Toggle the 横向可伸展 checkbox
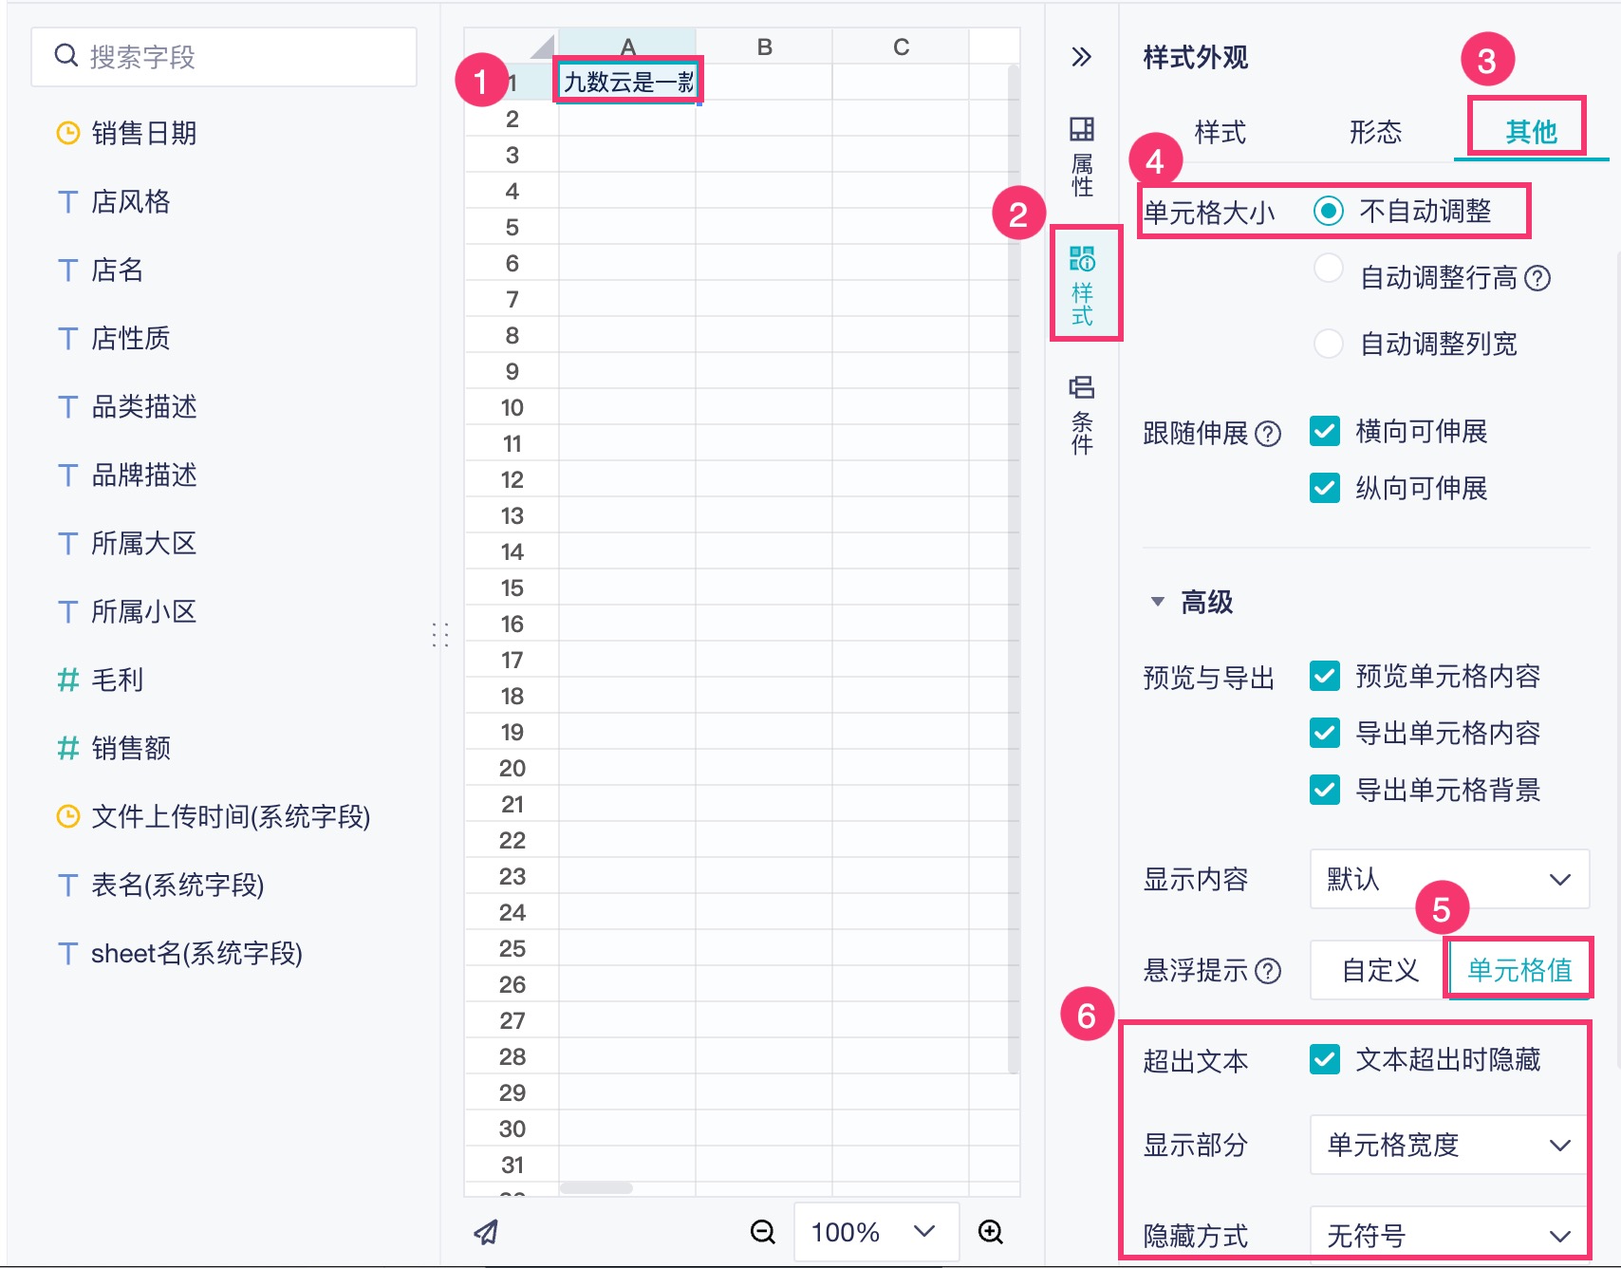The image size is (1621, 1268). point(1325,431)
